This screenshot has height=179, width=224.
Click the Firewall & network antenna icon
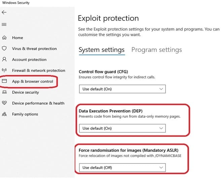coord(4,70)
